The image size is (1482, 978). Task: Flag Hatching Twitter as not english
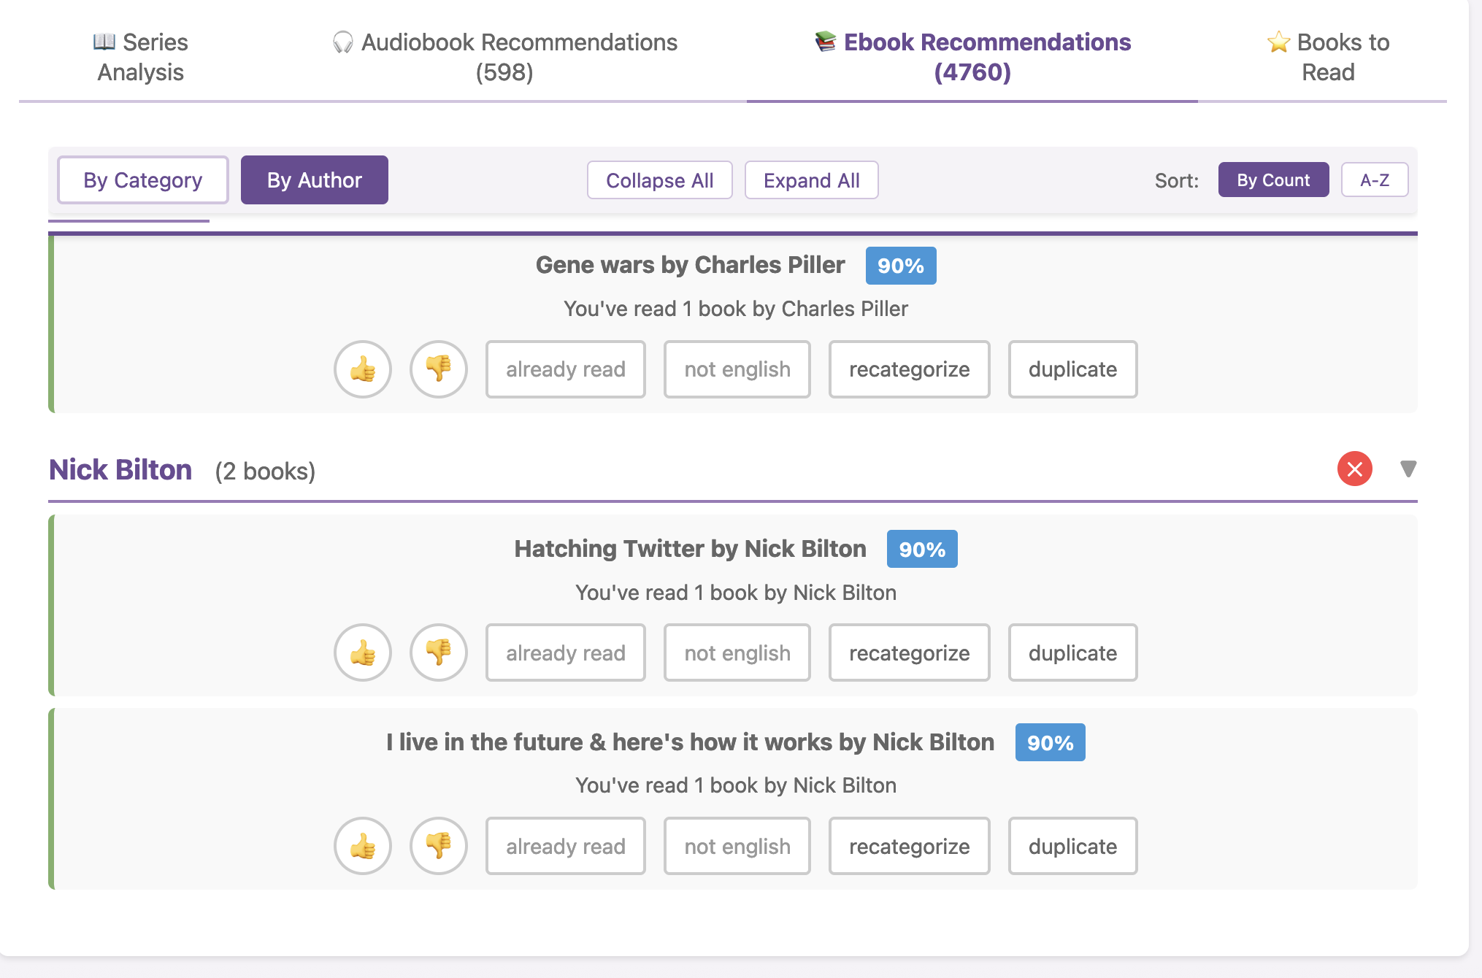point(737,653)
